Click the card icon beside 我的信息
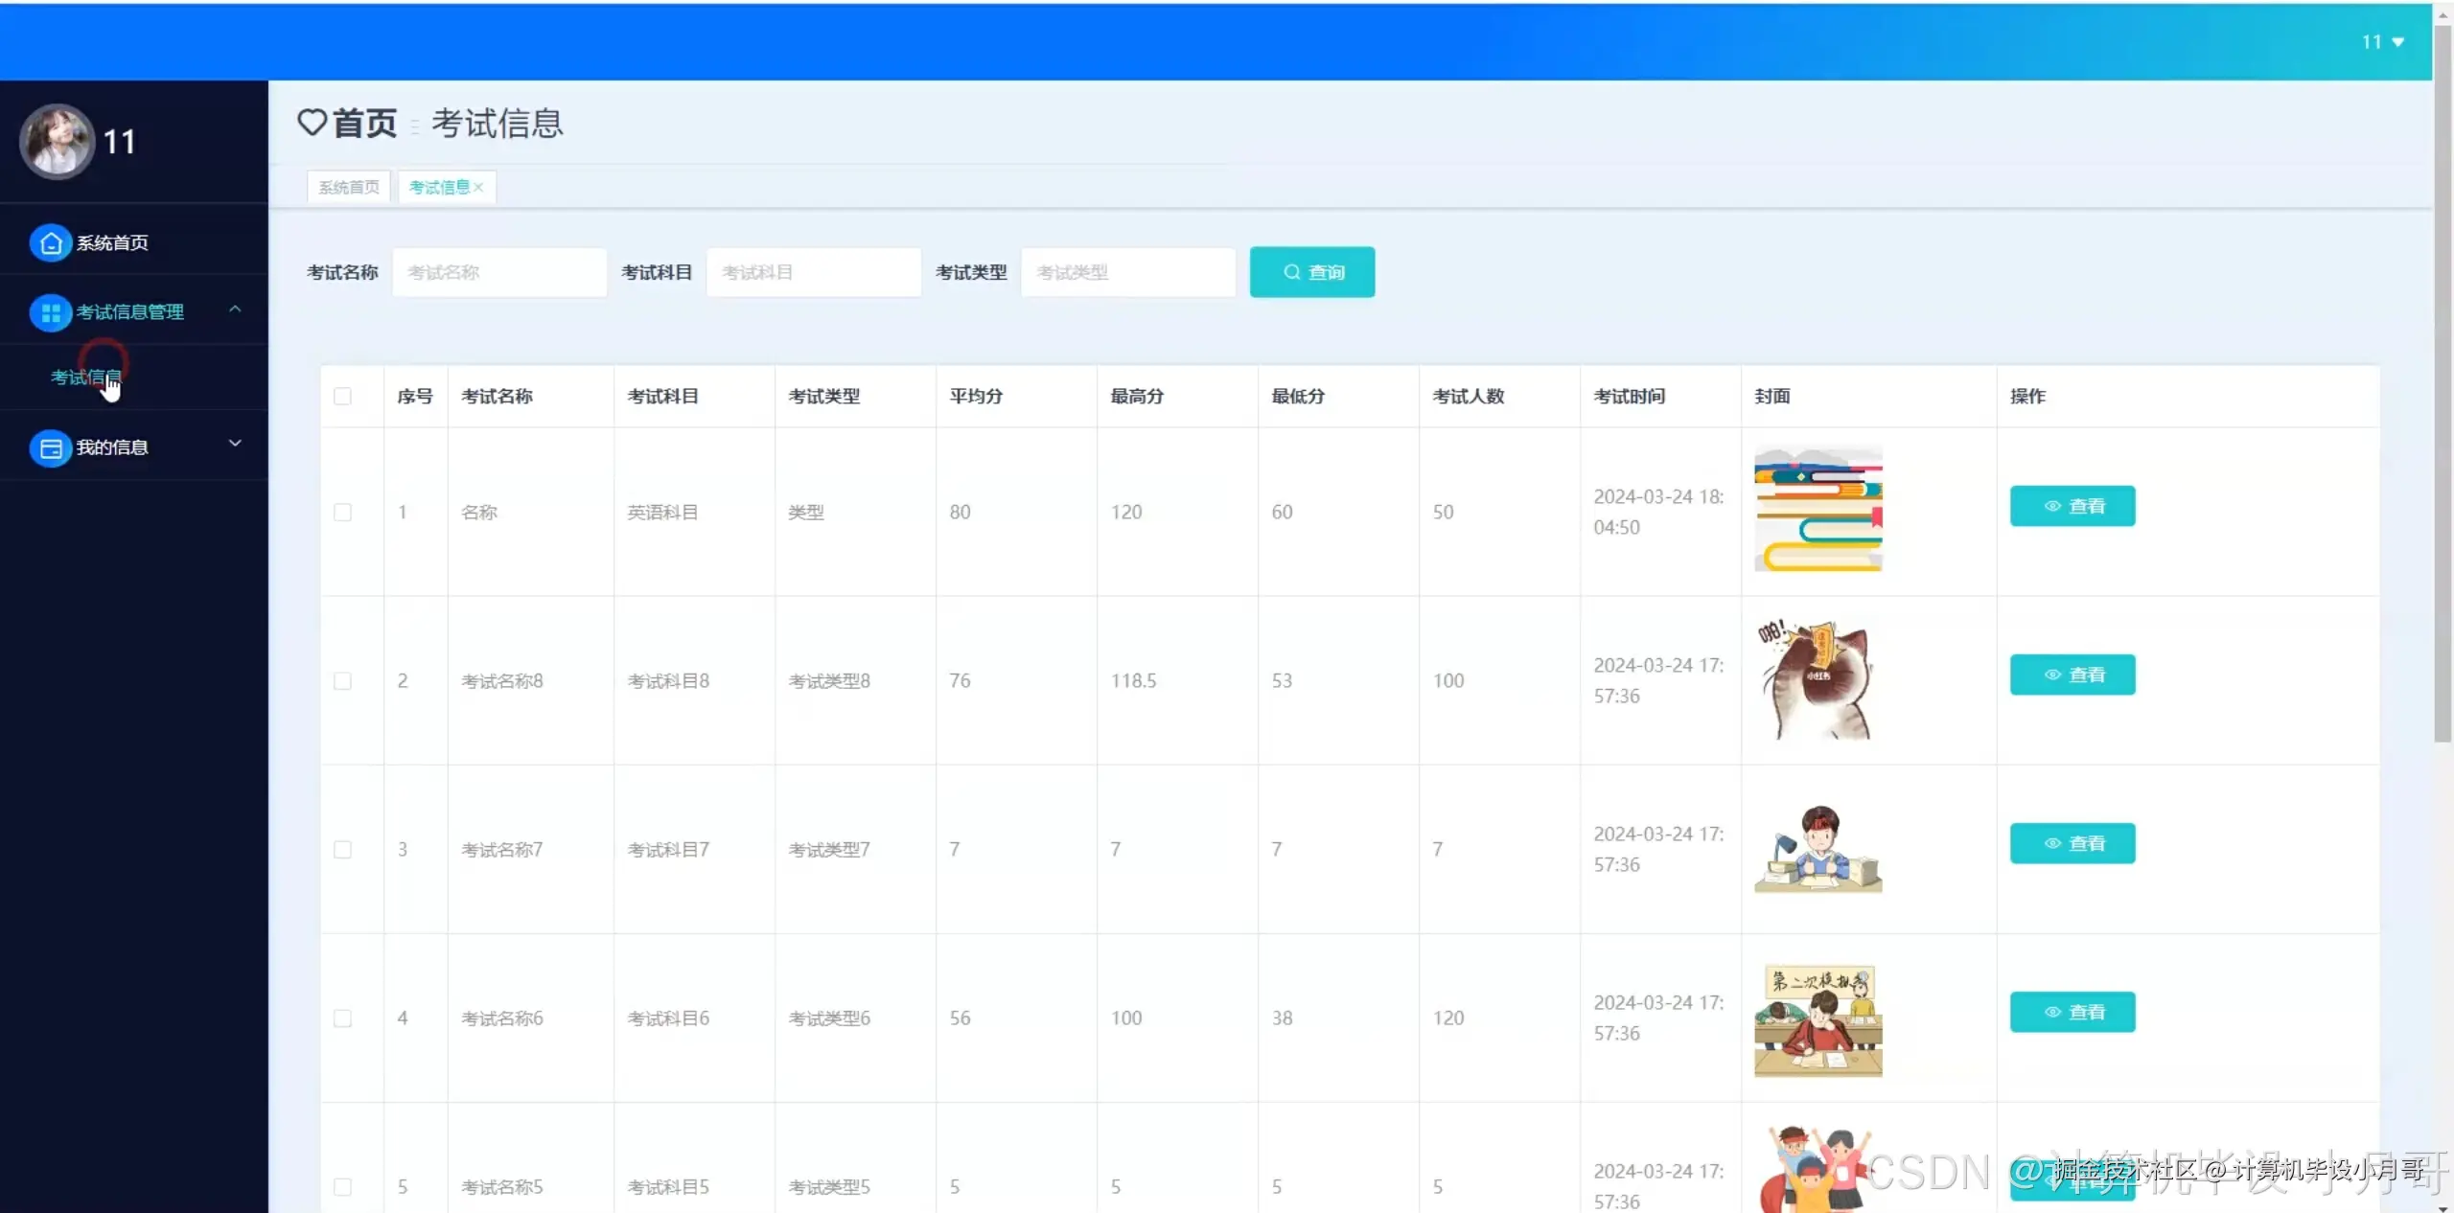2454x1213 pixels. (51, 448)
